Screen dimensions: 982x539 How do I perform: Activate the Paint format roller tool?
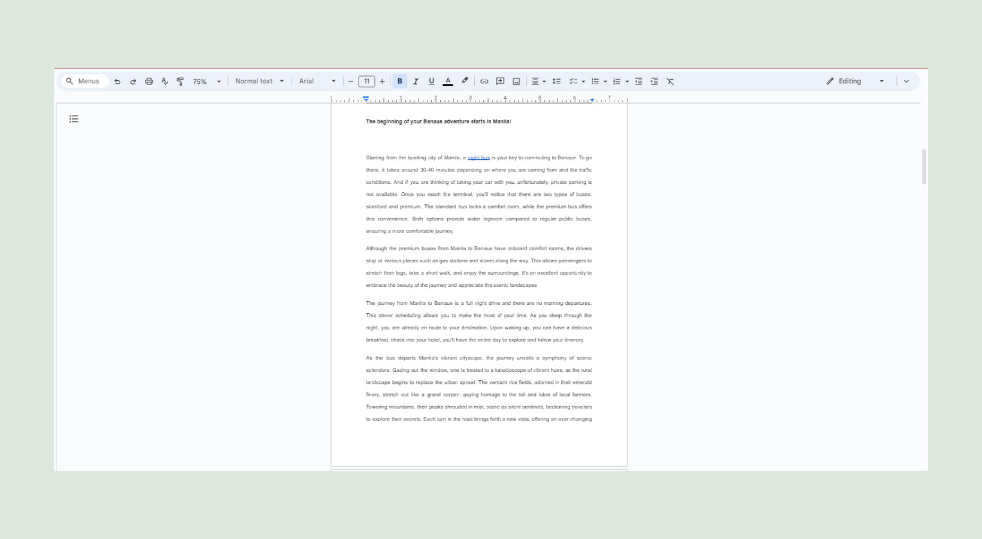click(180, 81)
